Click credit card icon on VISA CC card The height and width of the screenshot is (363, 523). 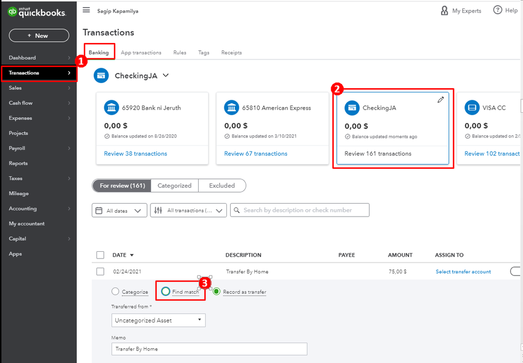click(x=472, y=108)
